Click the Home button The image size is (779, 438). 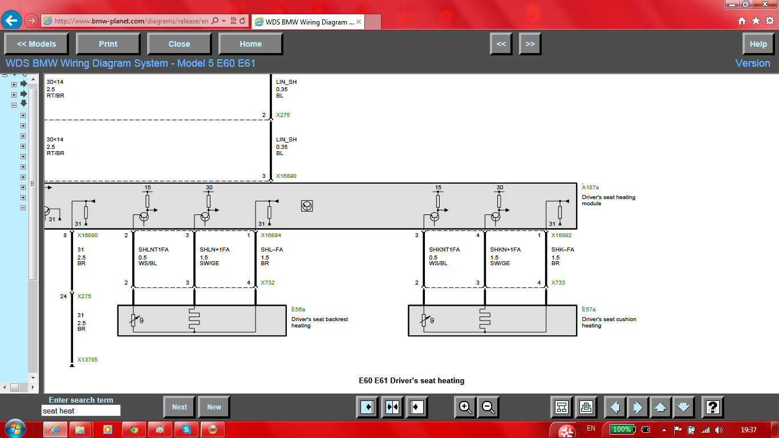250,44
